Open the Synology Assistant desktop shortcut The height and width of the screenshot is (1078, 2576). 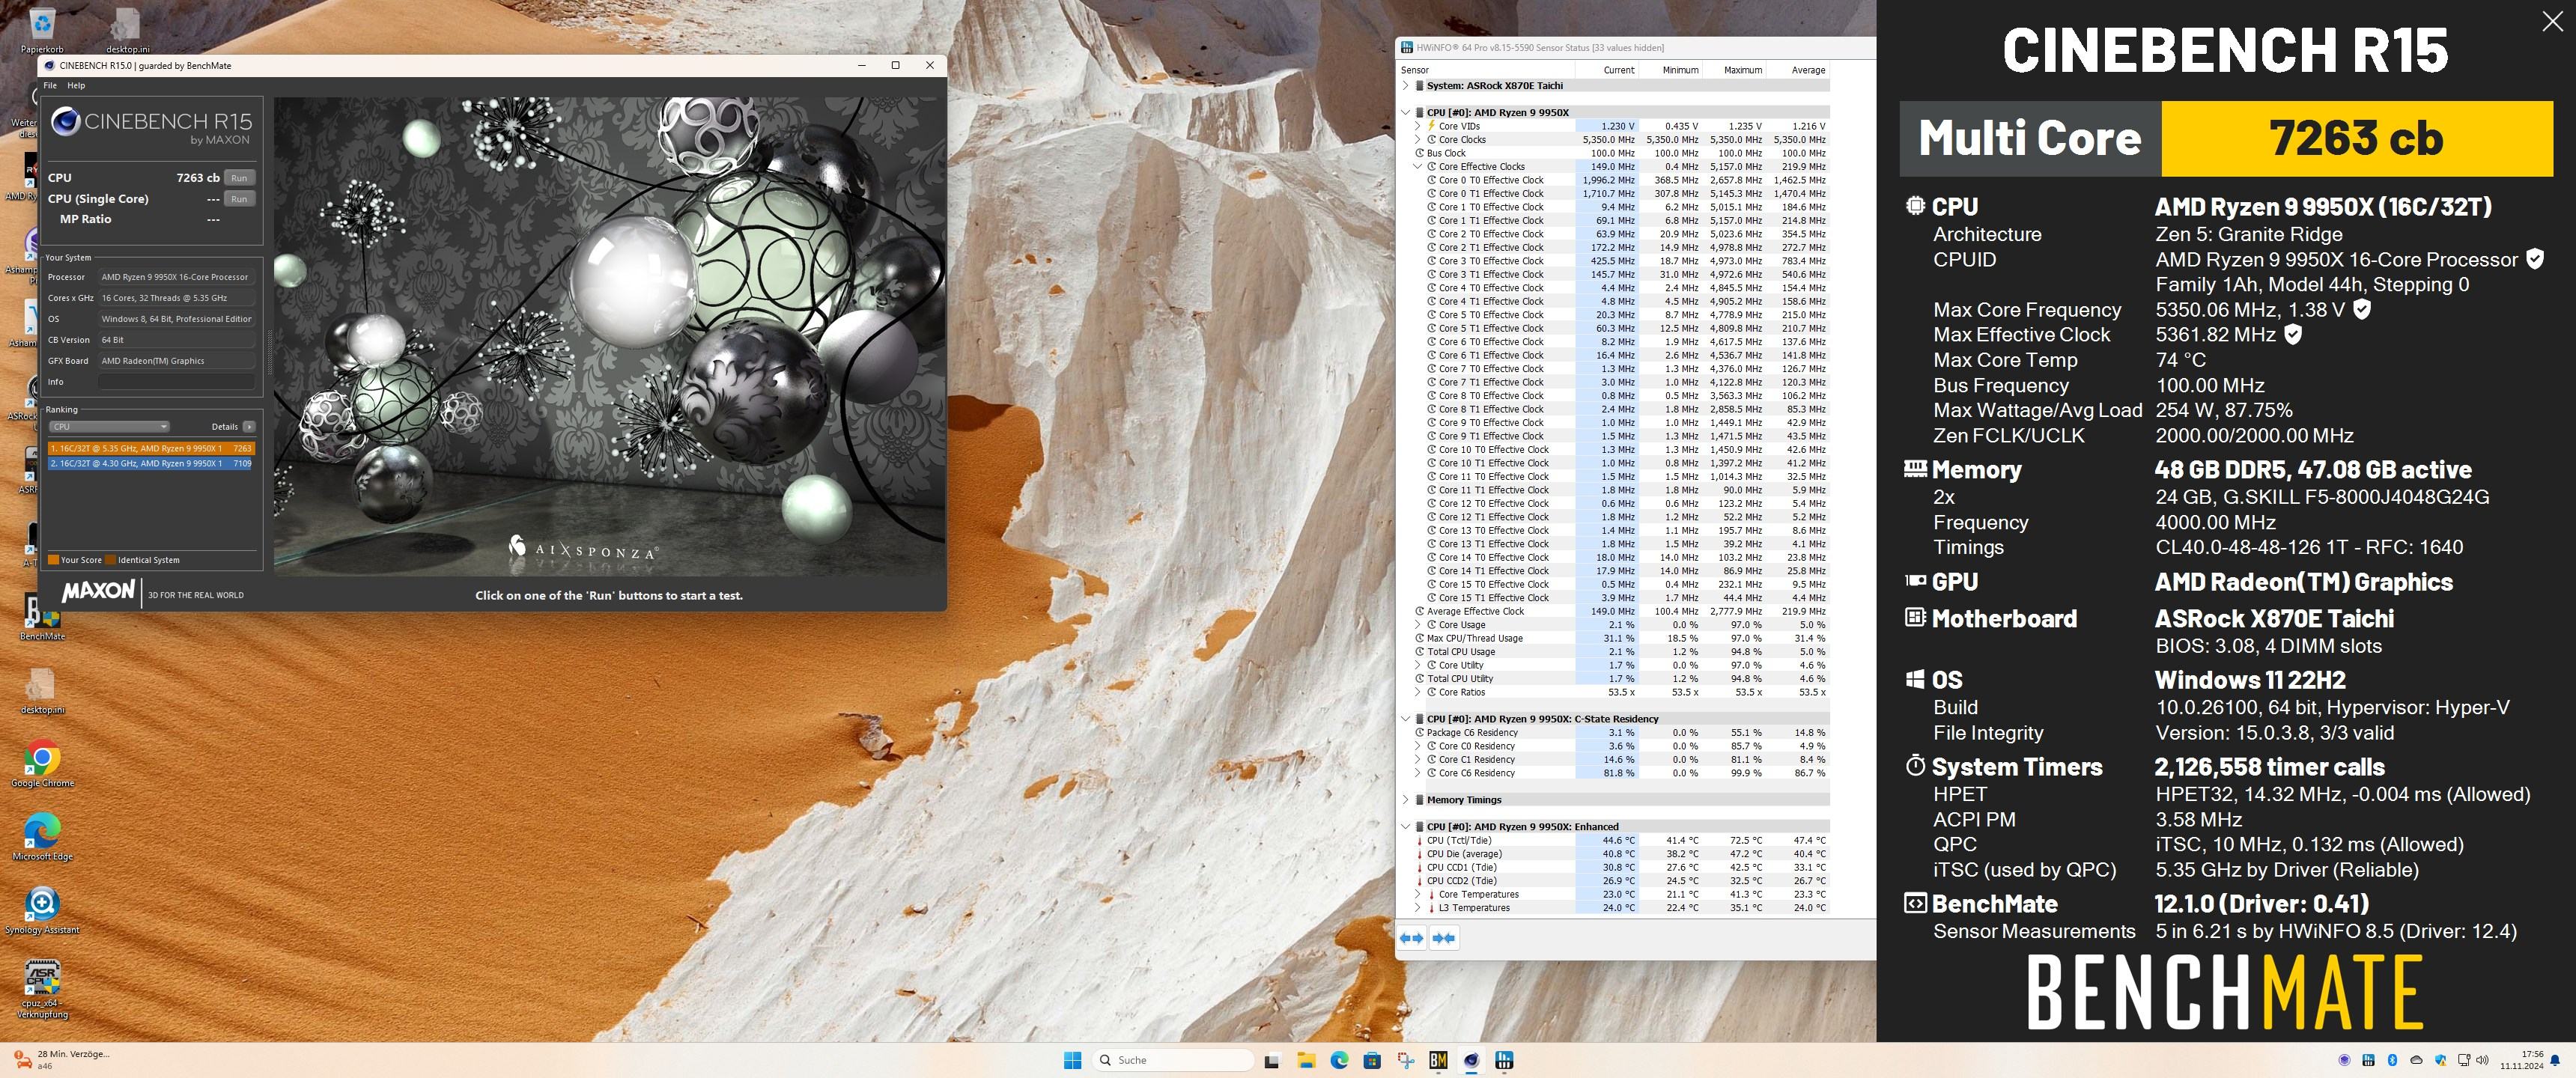point(42,910)
